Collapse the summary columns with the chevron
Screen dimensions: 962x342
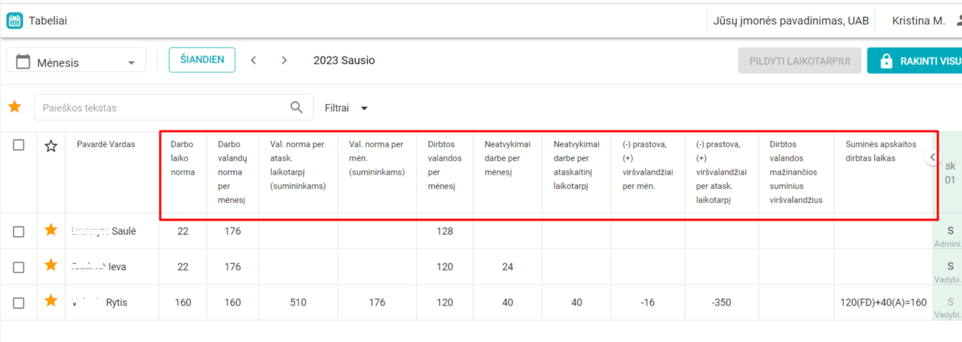(933, 158)
